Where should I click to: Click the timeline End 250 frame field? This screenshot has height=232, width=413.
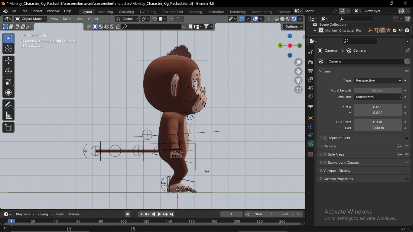(290, 214)
